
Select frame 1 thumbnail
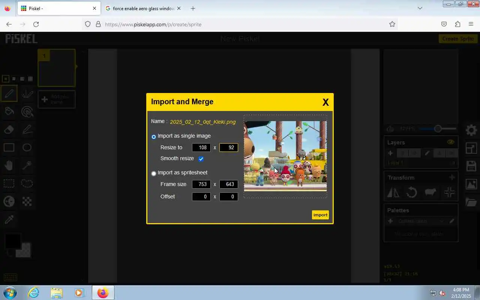click(x=57, y=68)
